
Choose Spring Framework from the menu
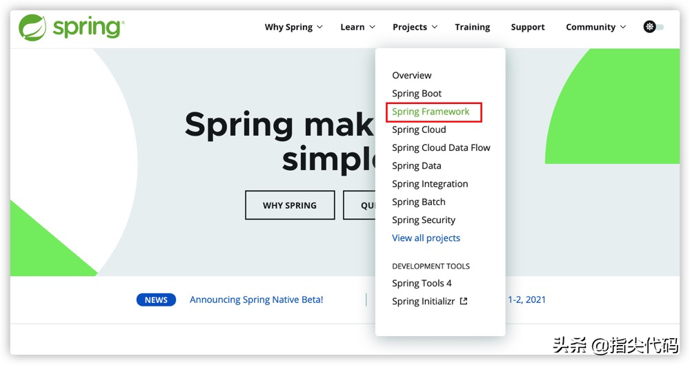[x=431, y=112]
